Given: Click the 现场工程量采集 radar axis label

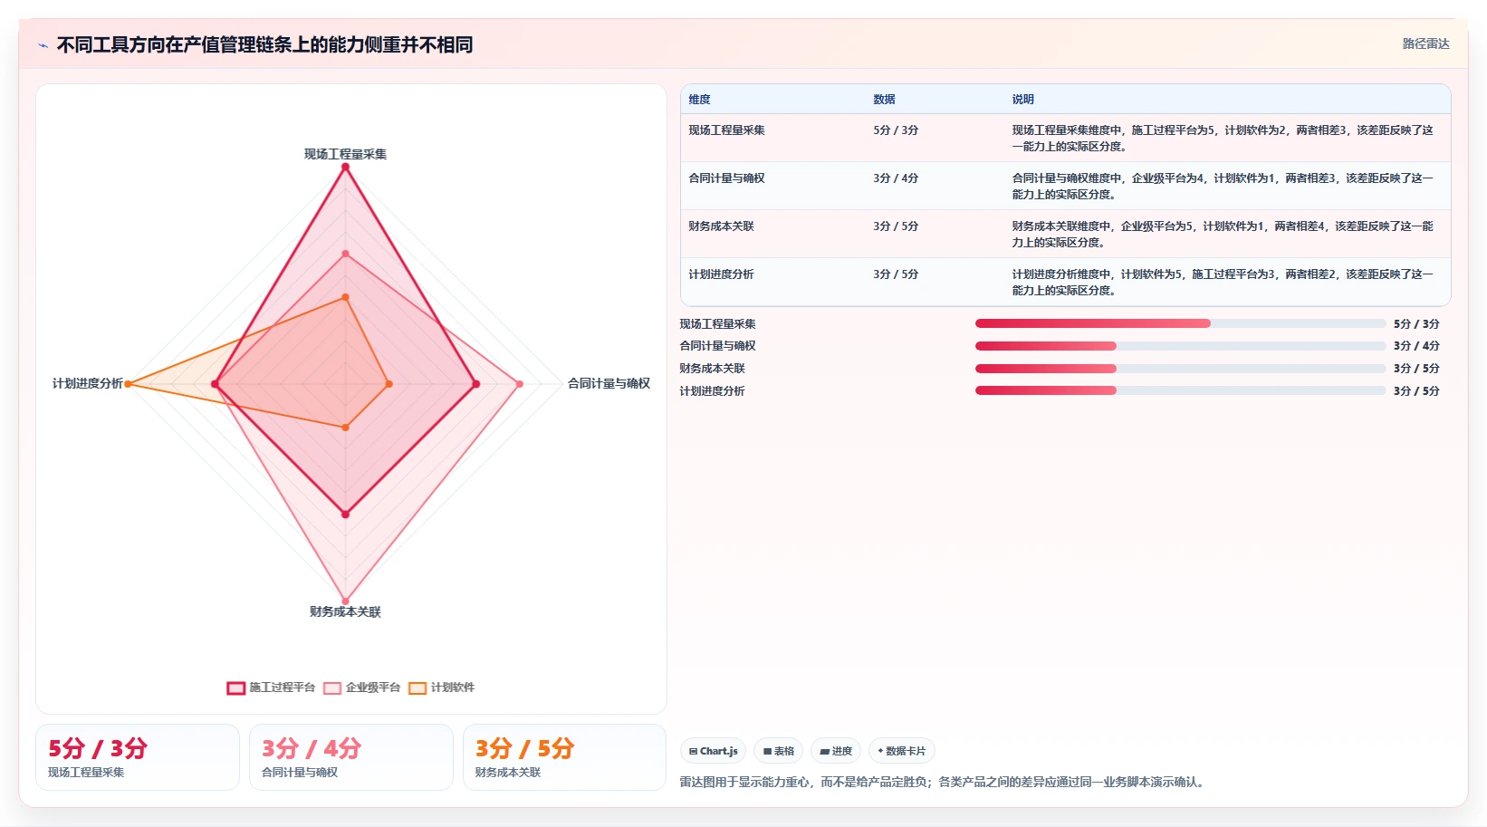Looking at the screenshot, I should point(345,154).
